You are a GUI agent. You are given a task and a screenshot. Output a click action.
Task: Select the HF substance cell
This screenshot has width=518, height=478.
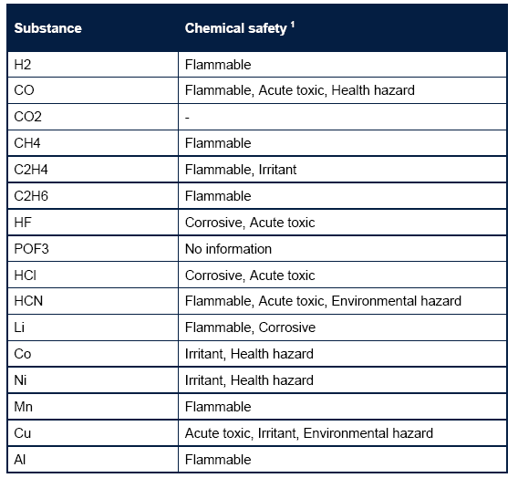(93, 223)
